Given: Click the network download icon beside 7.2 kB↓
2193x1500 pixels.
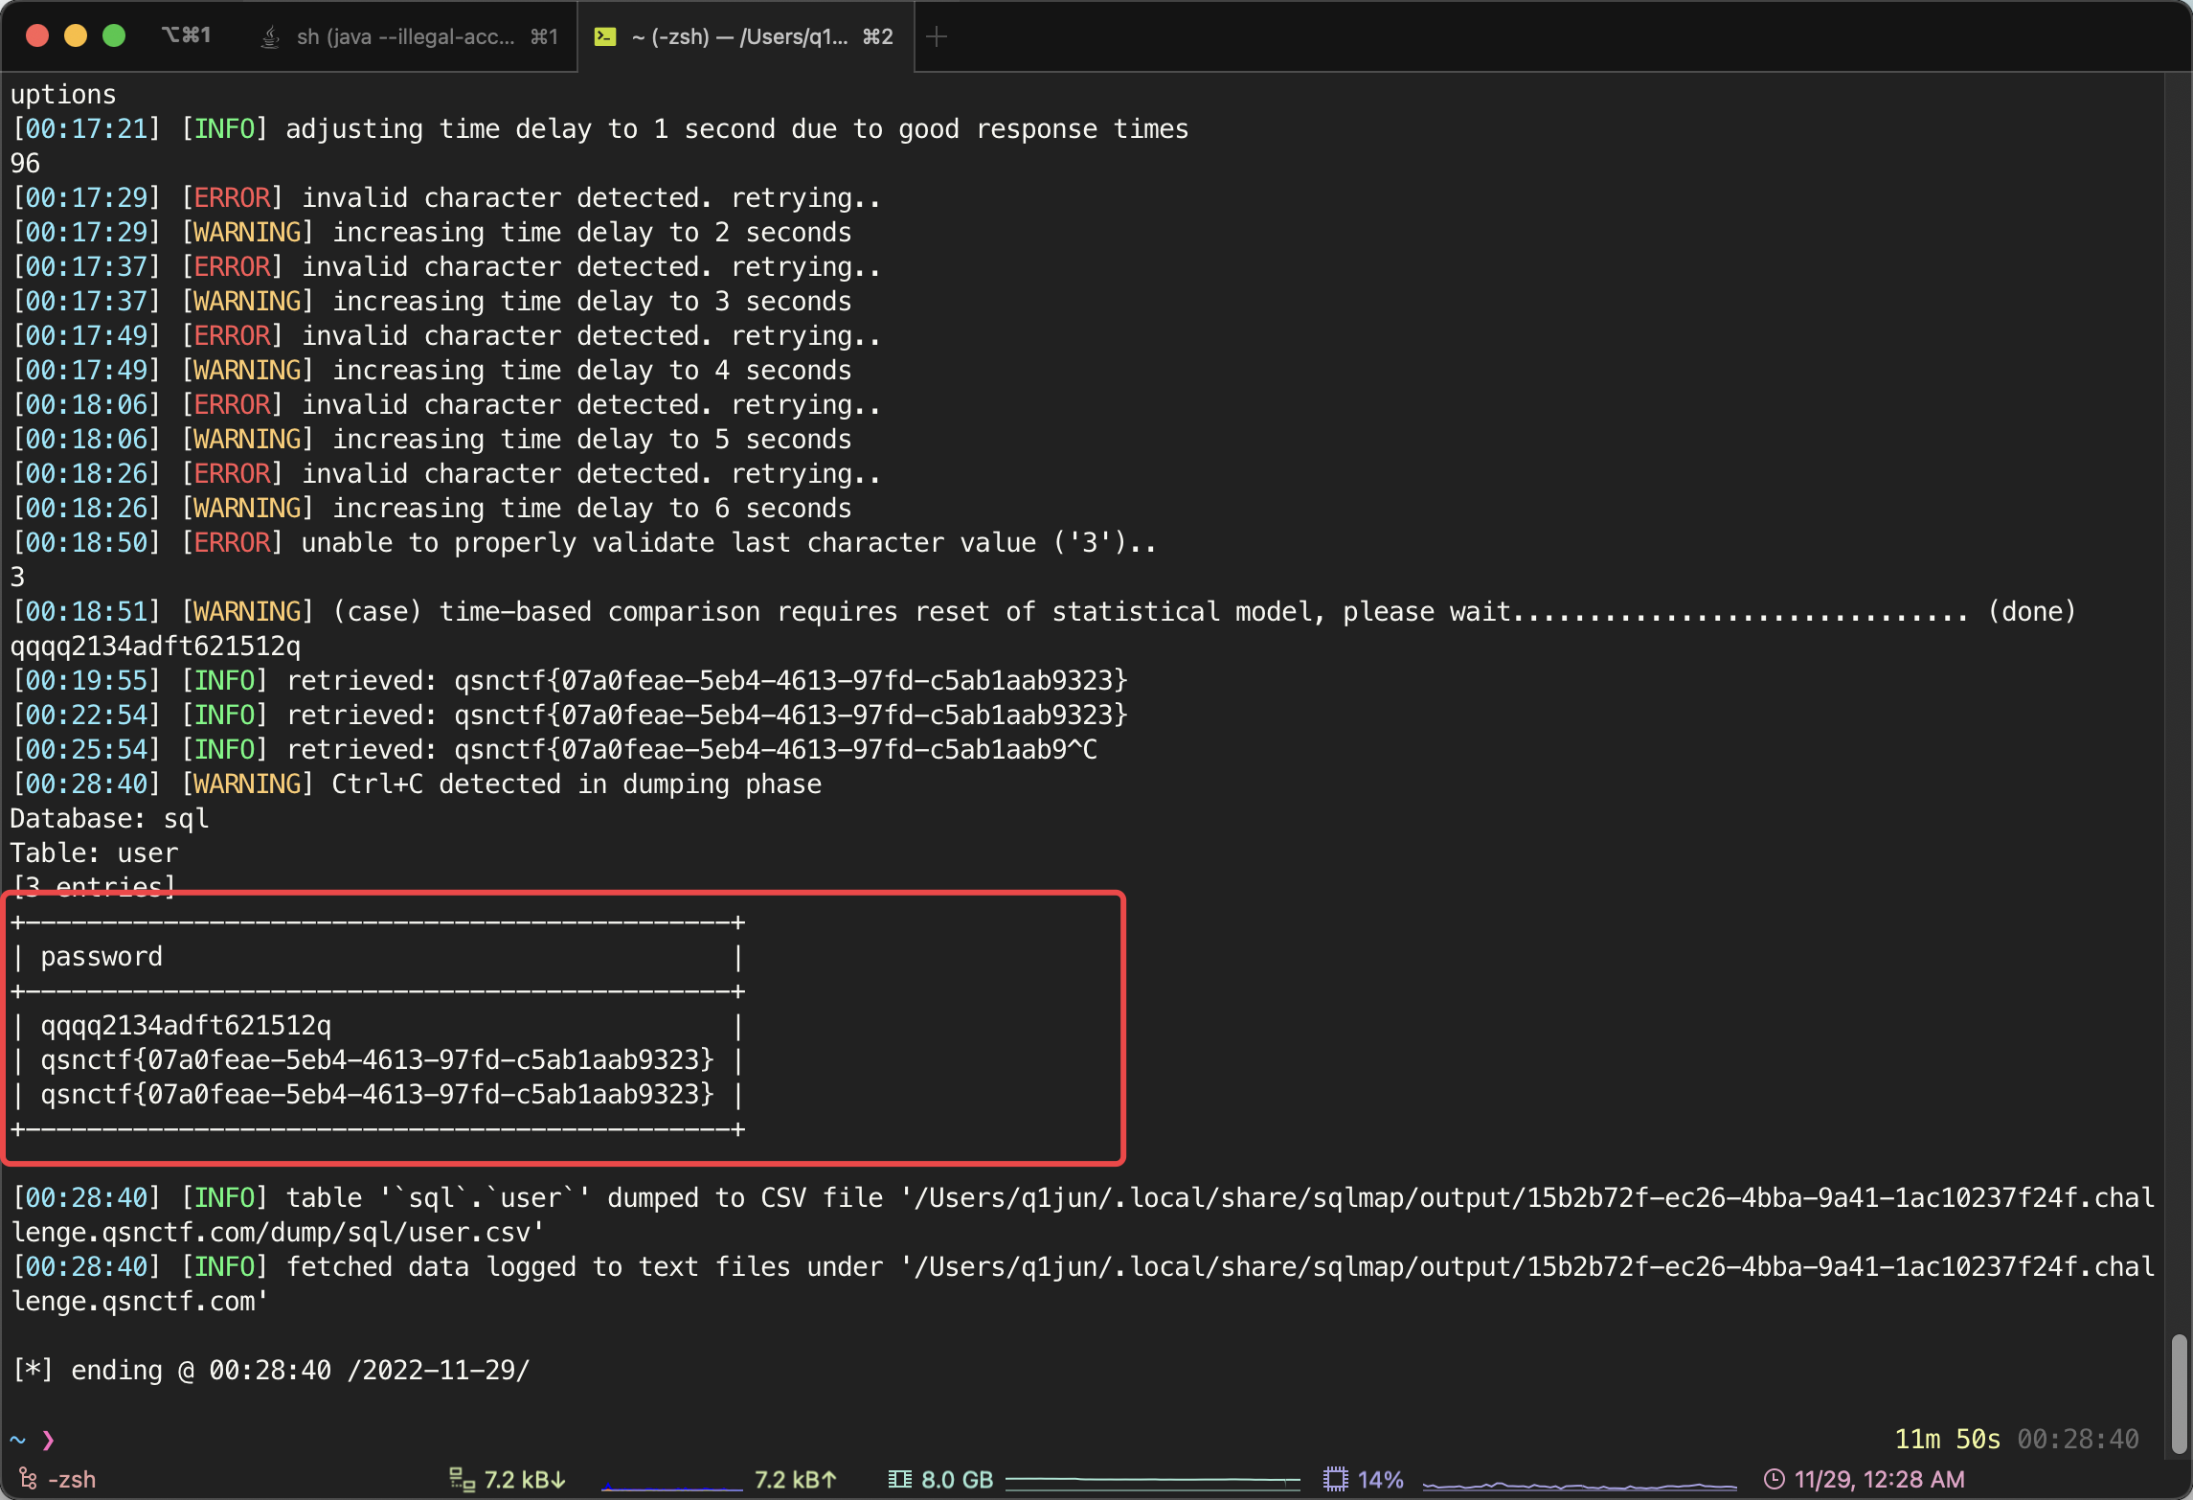Looking at the screenshot, I should (x=463, y=1479).
